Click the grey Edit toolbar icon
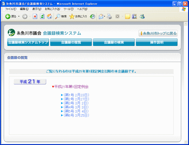 click(117, 16)
